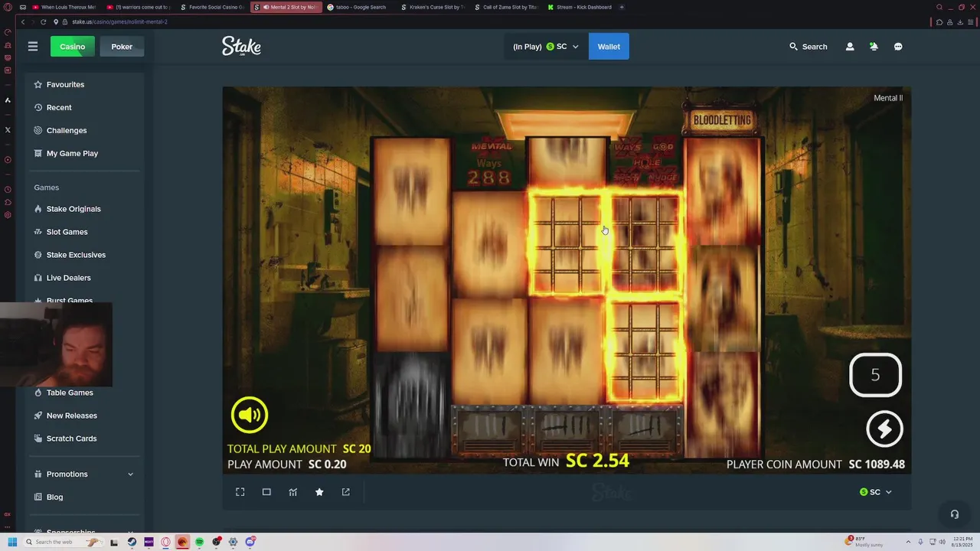Viewport: 980px width, 551px height.
Task: Switch to When Louis Theroux Met browser tab
Action: point(63,7)
